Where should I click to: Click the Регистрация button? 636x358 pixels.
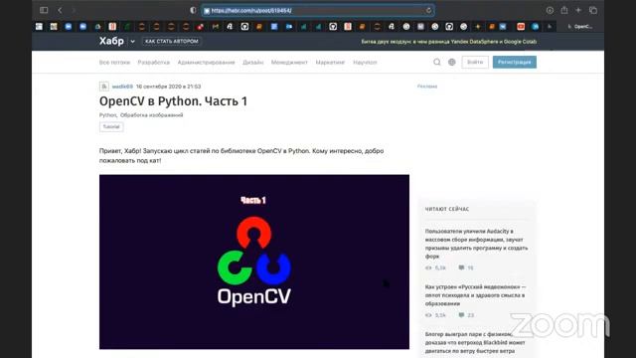point(515,62)
